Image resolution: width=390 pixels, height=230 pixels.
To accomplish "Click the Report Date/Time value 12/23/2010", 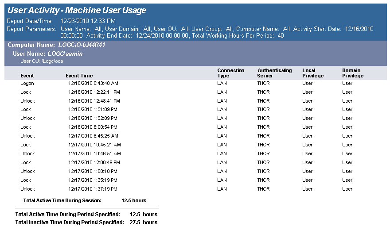I will (x=88, y=21).
